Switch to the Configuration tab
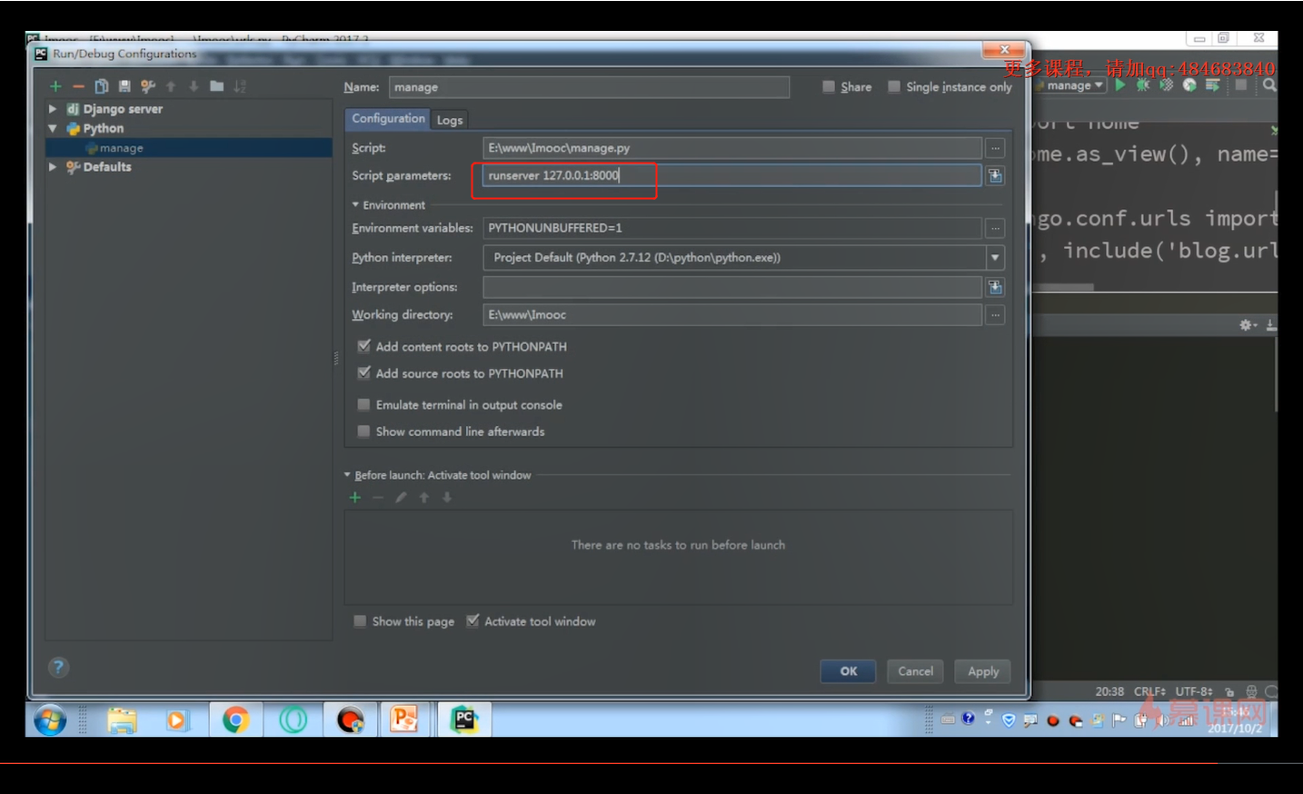The image size is (1303, 794). click(x=388, y=119)
